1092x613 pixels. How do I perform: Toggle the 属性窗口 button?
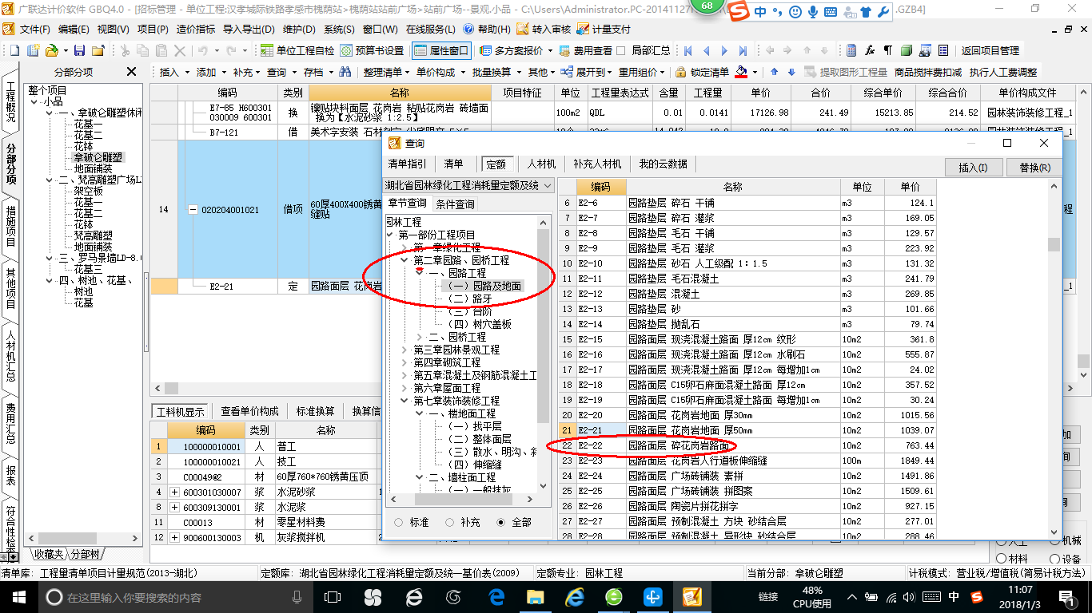(x=441, y=50)
